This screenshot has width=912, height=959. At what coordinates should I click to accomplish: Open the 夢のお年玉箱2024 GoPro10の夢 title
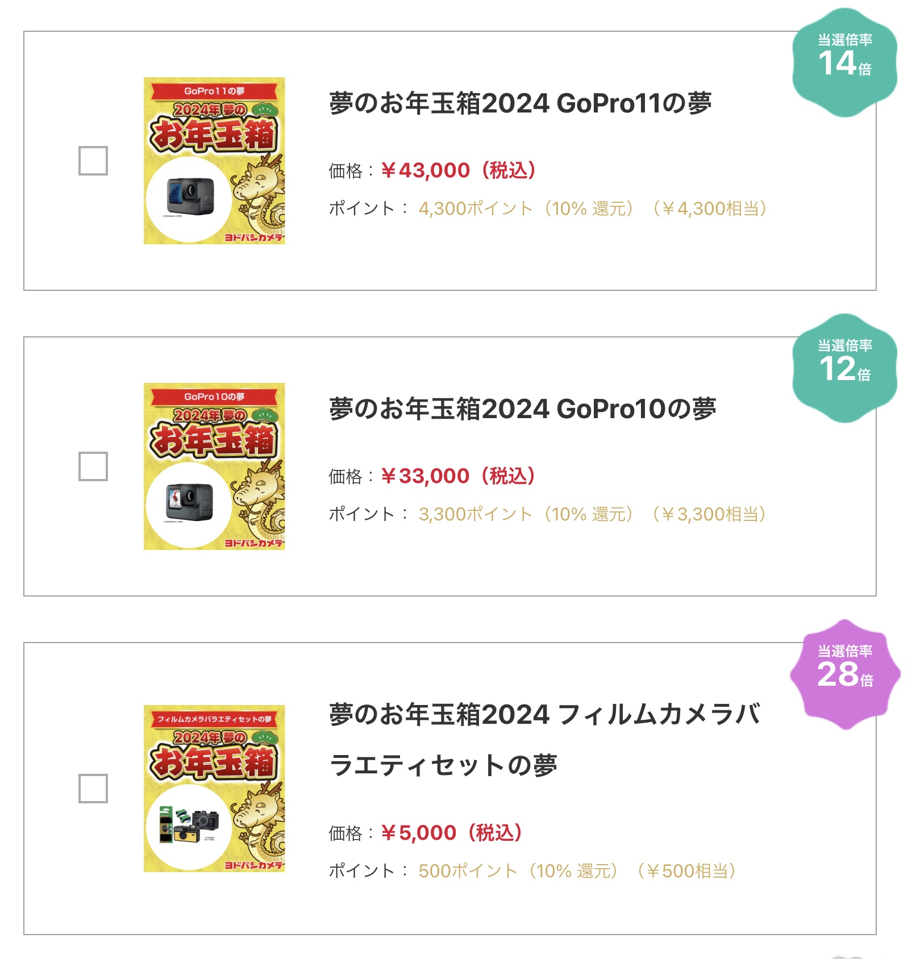[x=522, y=409]
